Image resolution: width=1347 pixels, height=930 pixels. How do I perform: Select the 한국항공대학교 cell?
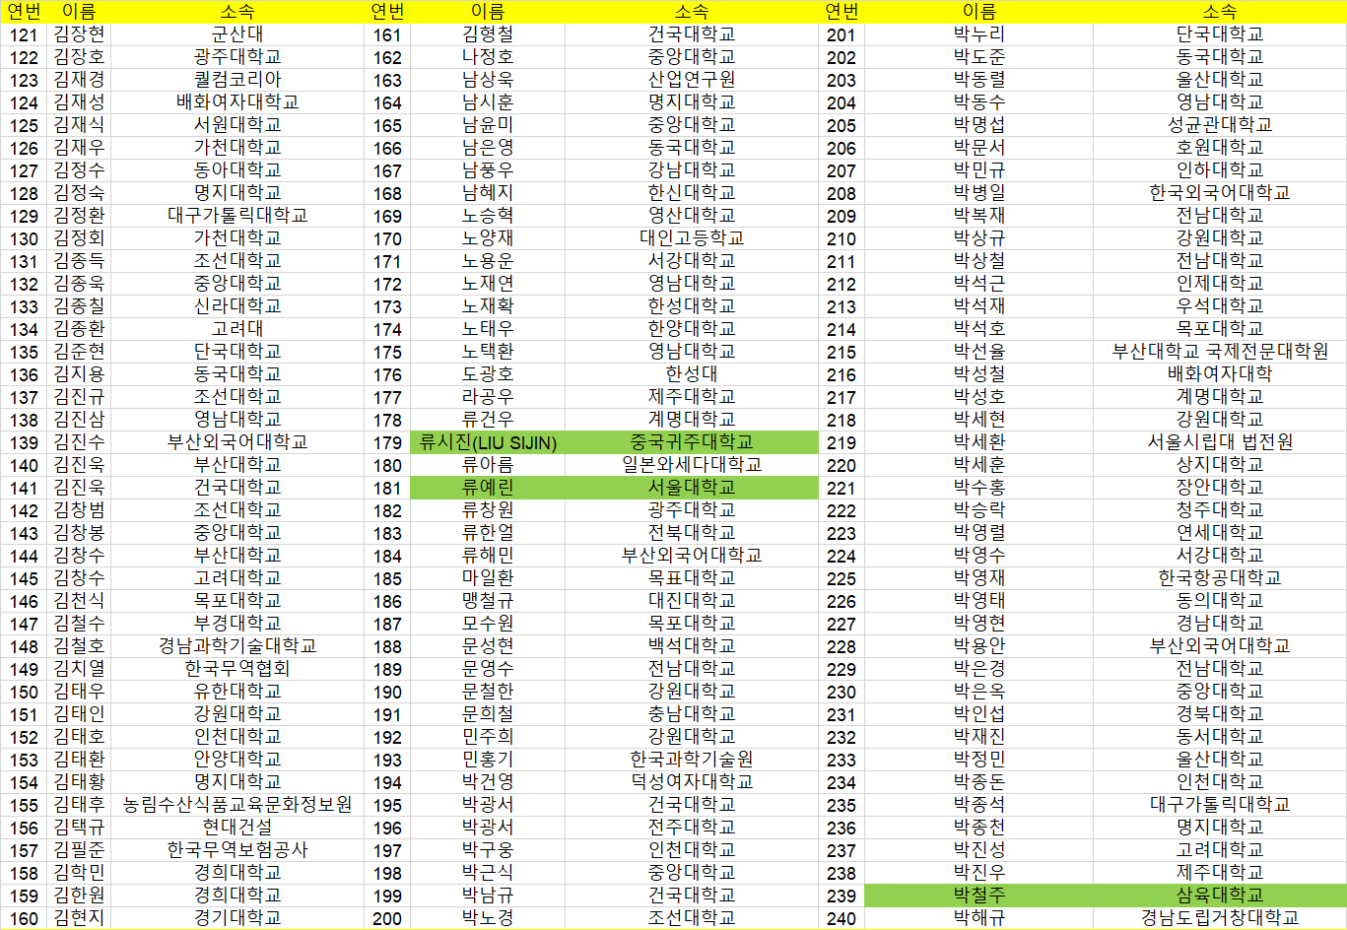1219,578
